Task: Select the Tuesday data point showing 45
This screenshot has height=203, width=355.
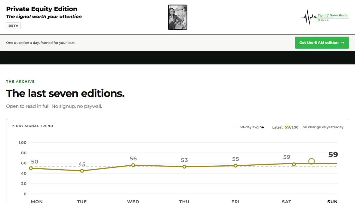Action: (82, 170)
